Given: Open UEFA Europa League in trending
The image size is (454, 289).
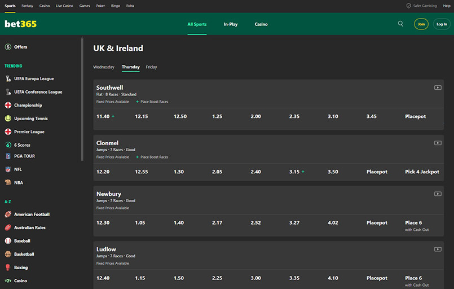Looking at the screenshot, I should (x=34, y=79).
